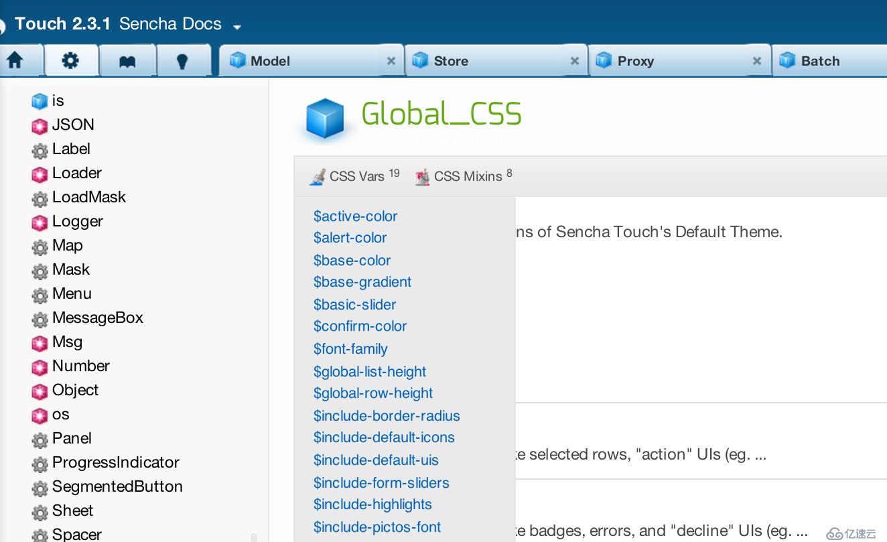Image resolution: width=887 pixels, height=542 pixels.
Task: Open the Sencha Docs version dropdown arrow
Action: [x=236, y=27]
